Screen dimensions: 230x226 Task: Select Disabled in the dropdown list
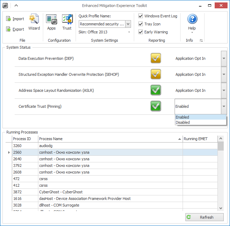tap(200, 122)
